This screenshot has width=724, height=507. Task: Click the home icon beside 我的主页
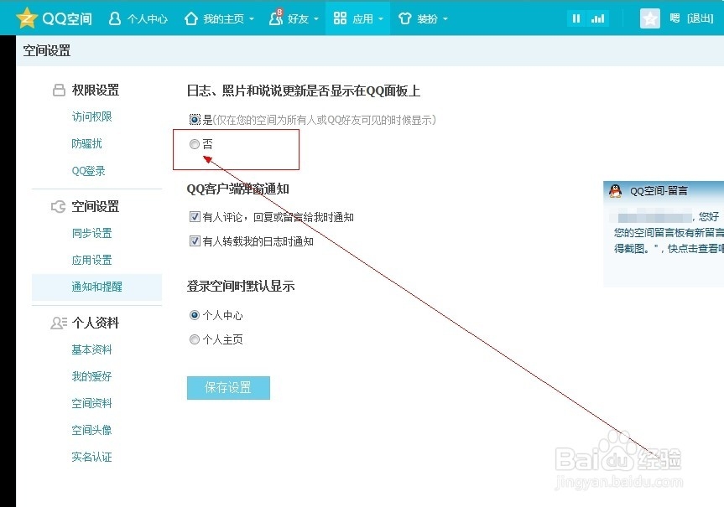coord(190,18)
